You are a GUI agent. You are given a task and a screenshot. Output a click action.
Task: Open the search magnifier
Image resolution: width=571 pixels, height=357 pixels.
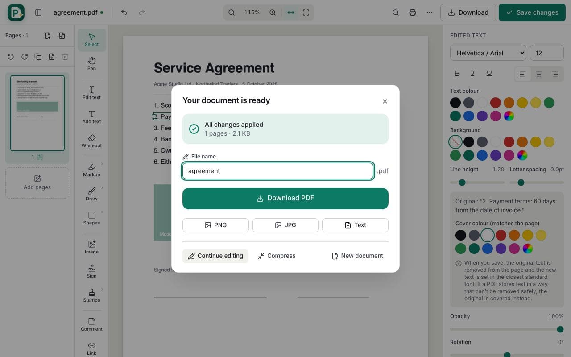[396, 12]
